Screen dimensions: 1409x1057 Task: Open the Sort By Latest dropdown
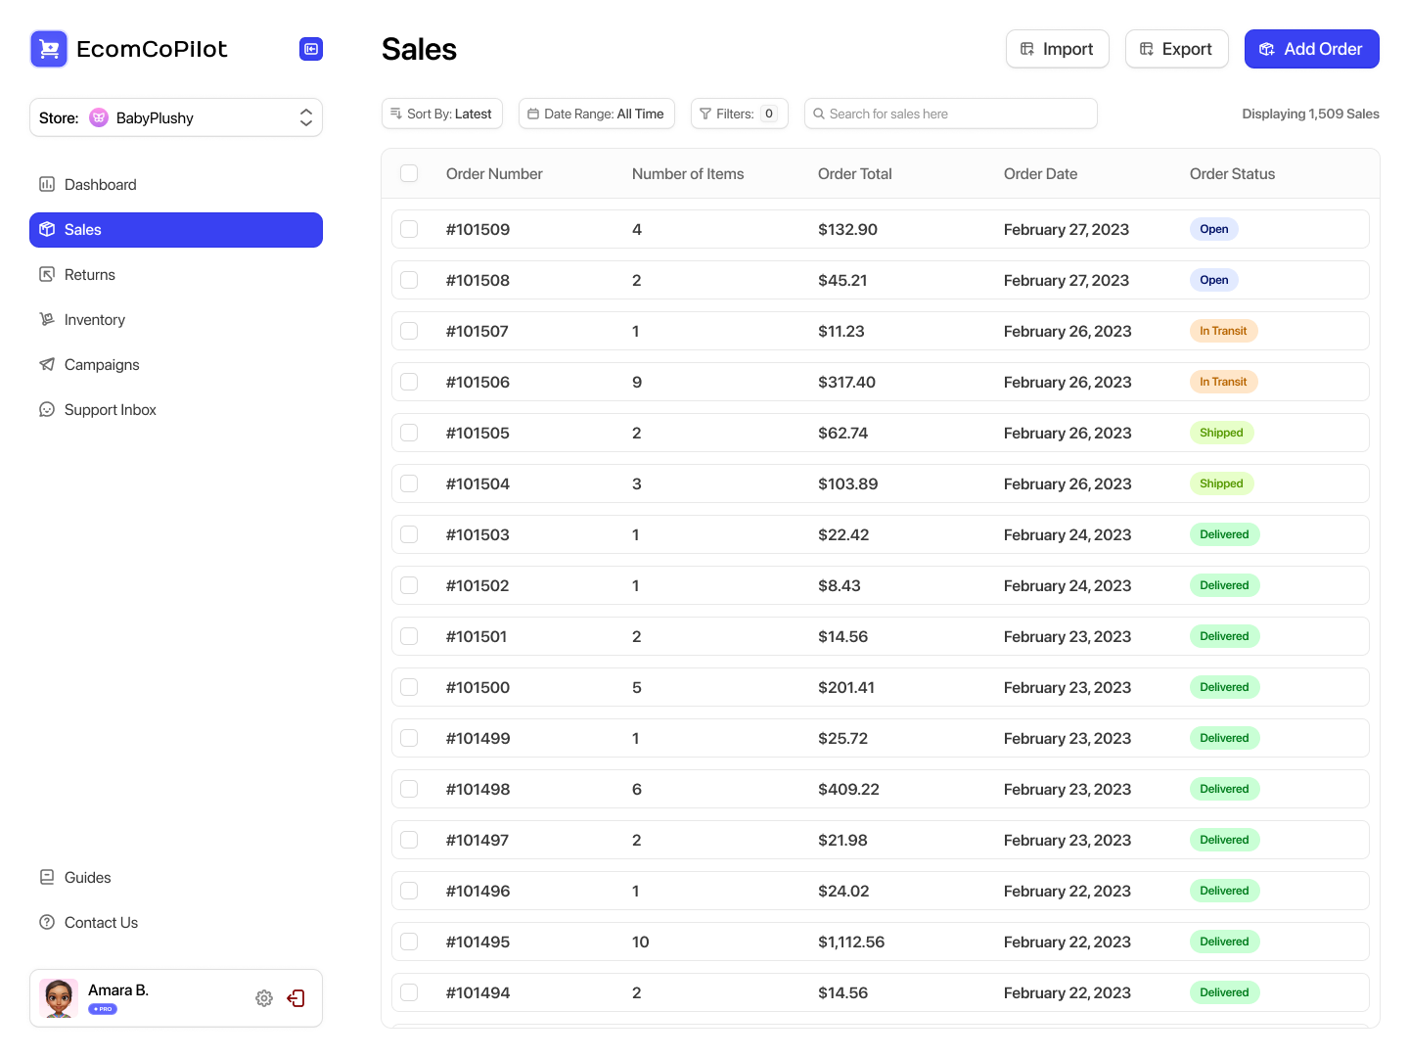pyautogui.click(x=441, y=114)
